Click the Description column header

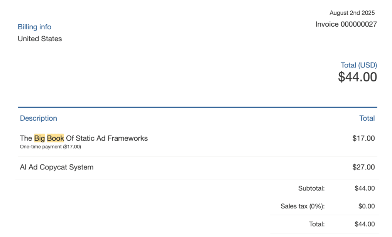38,118
